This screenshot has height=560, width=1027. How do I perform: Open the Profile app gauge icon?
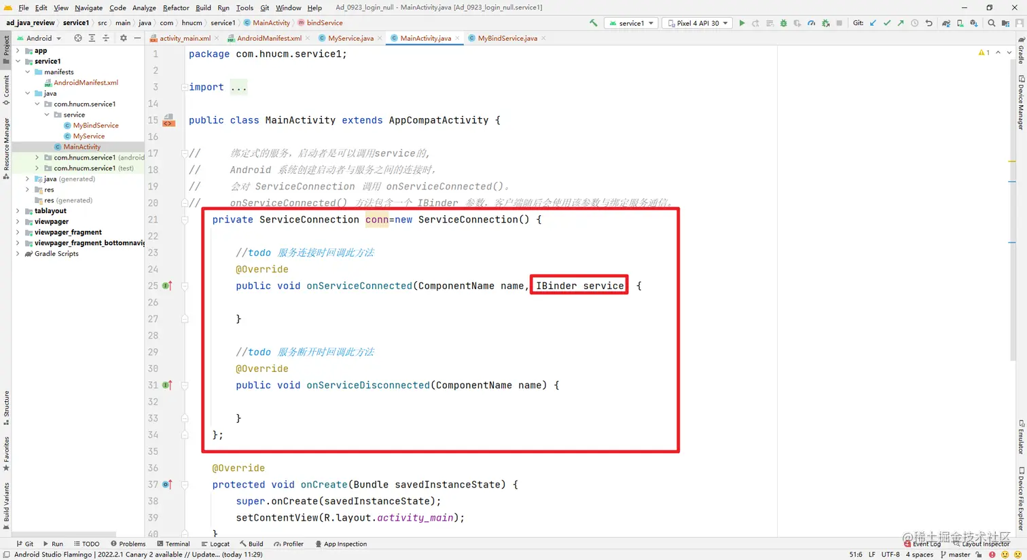click(x=811, y=23)
